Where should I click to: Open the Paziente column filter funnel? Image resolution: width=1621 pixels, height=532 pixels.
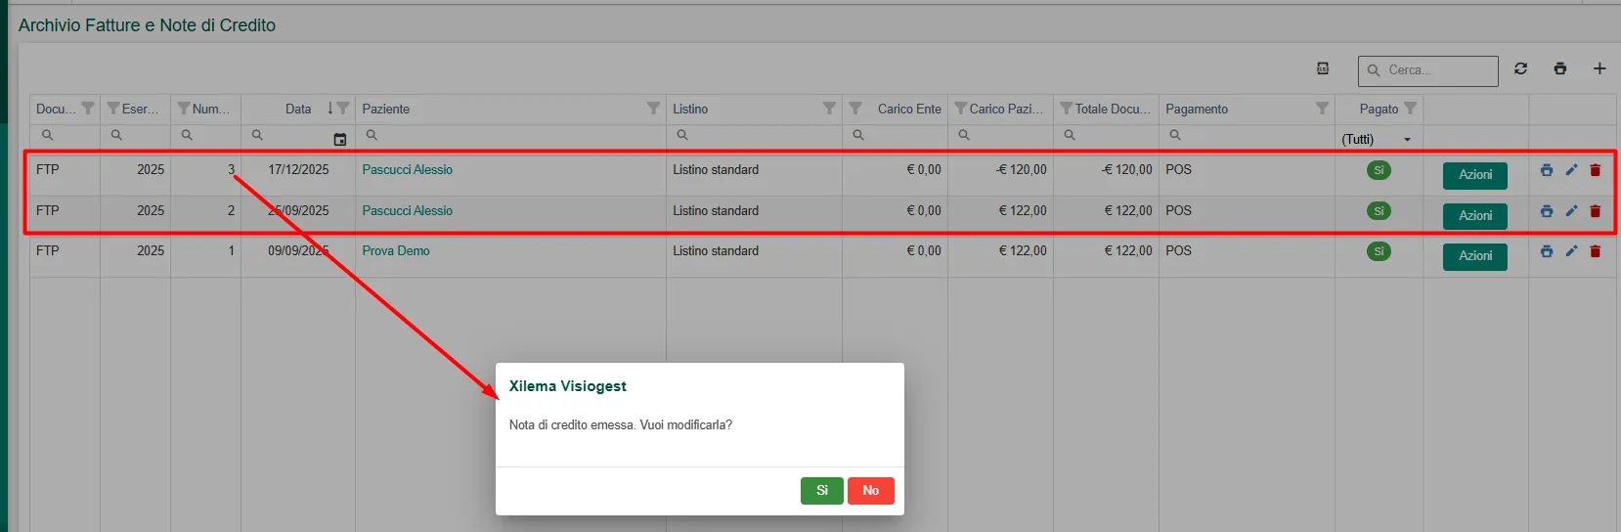coord(653,109)
